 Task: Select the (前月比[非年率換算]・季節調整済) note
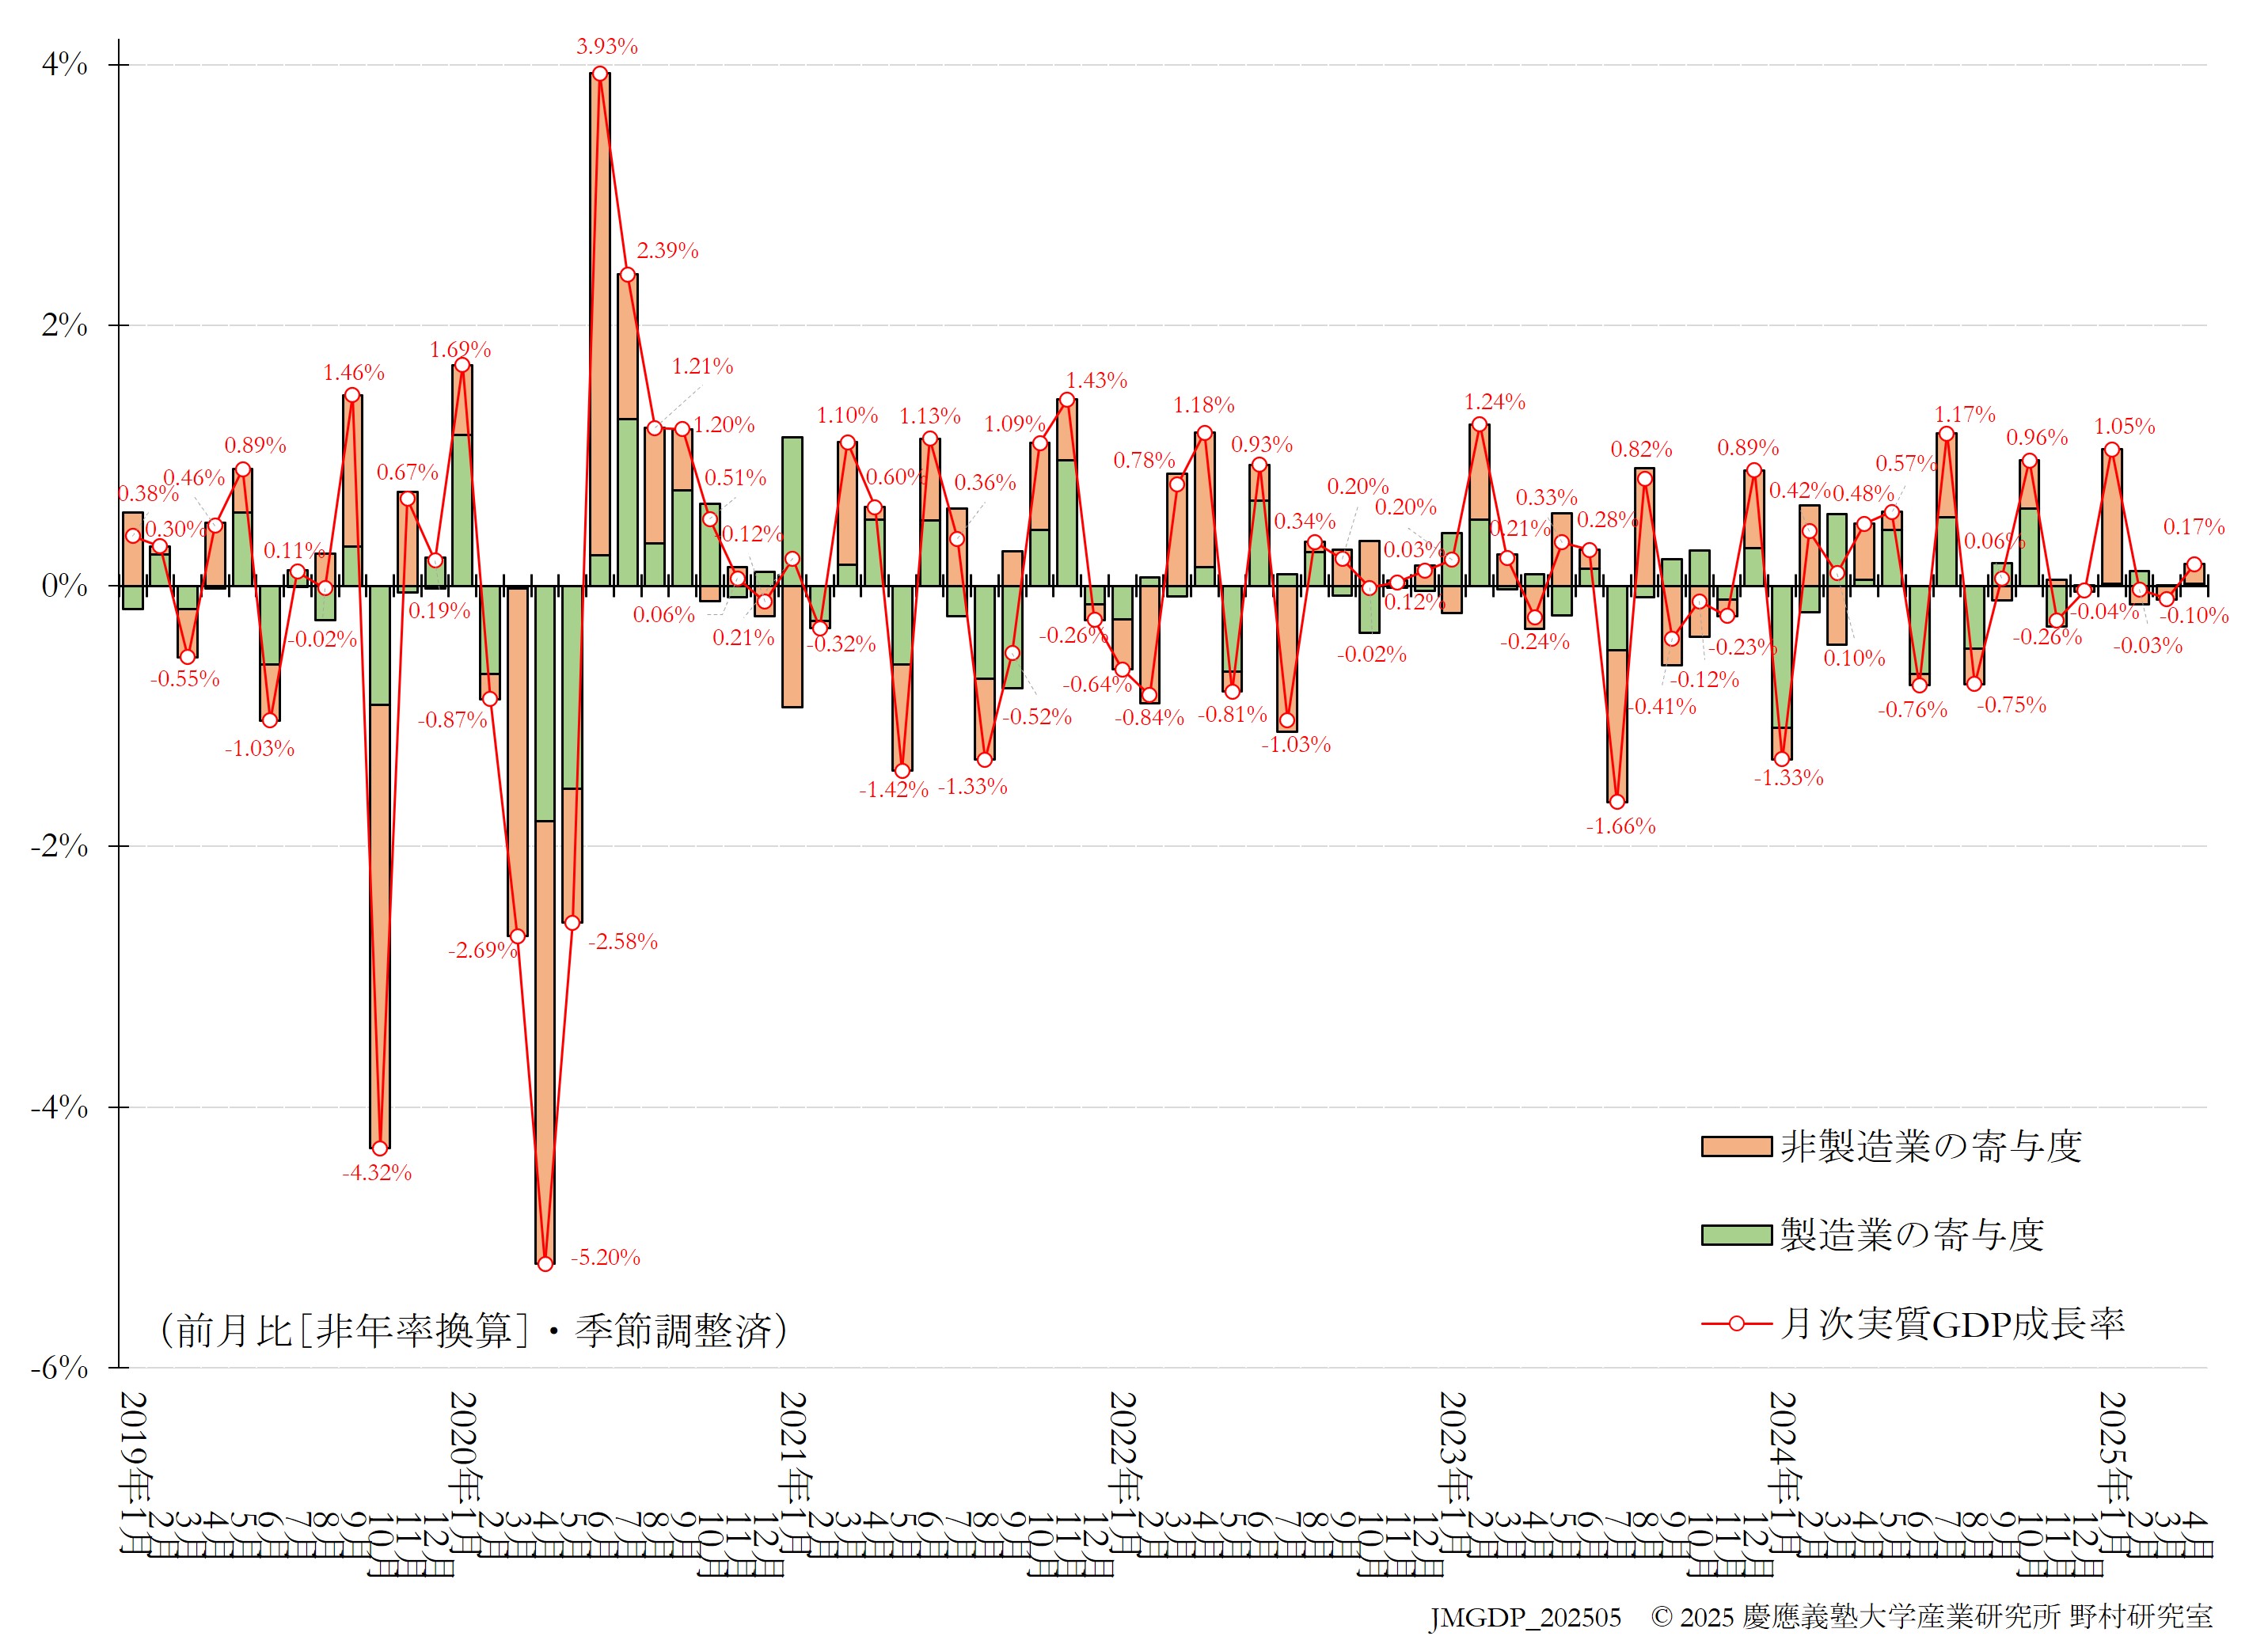475,1330
